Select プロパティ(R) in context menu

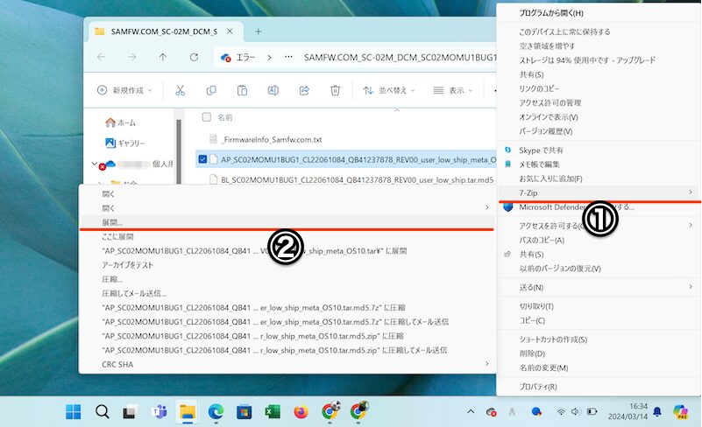point(538,386)
